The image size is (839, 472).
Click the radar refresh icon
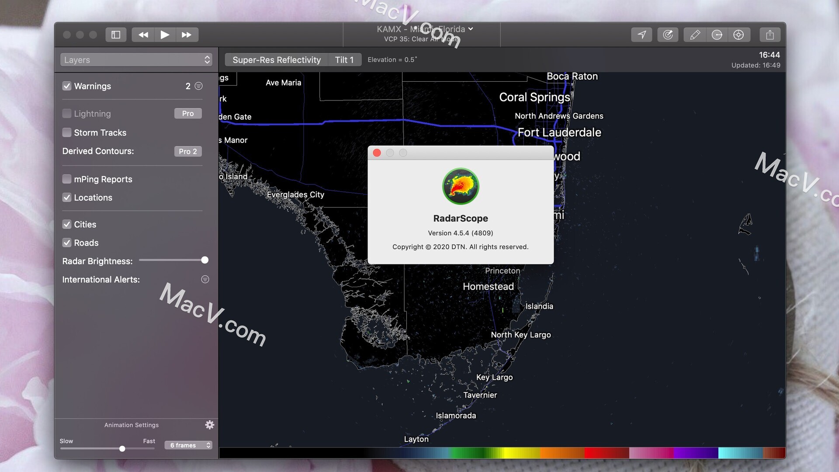click(668, 35)
